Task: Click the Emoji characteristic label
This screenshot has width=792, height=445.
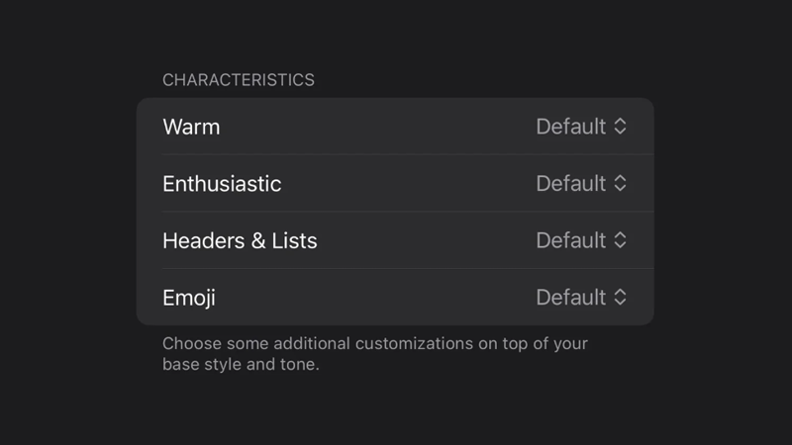Action: 189,298
